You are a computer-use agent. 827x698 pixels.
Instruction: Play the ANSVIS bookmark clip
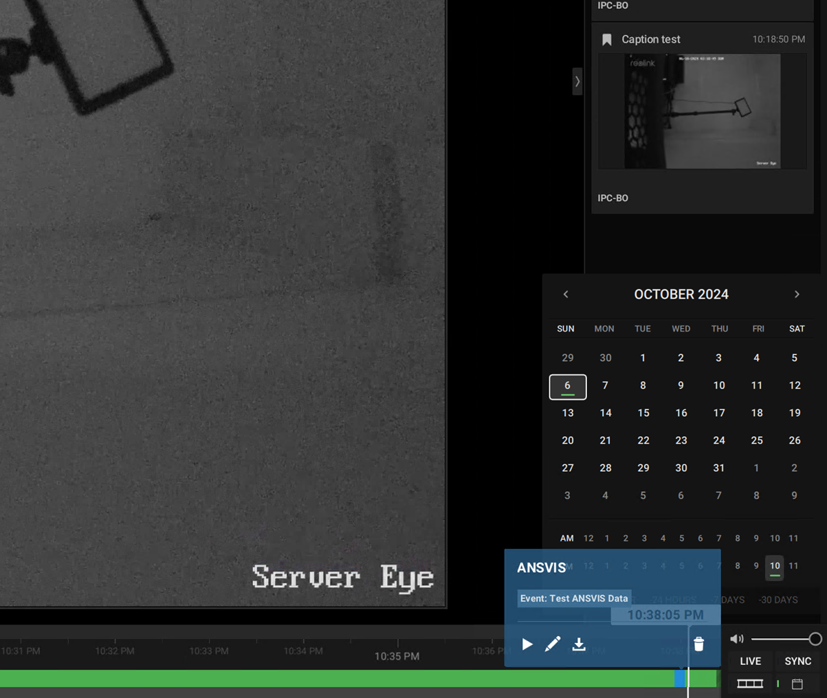pos(527,644)
